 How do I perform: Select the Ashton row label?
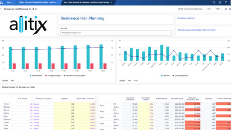pos(6,104)
